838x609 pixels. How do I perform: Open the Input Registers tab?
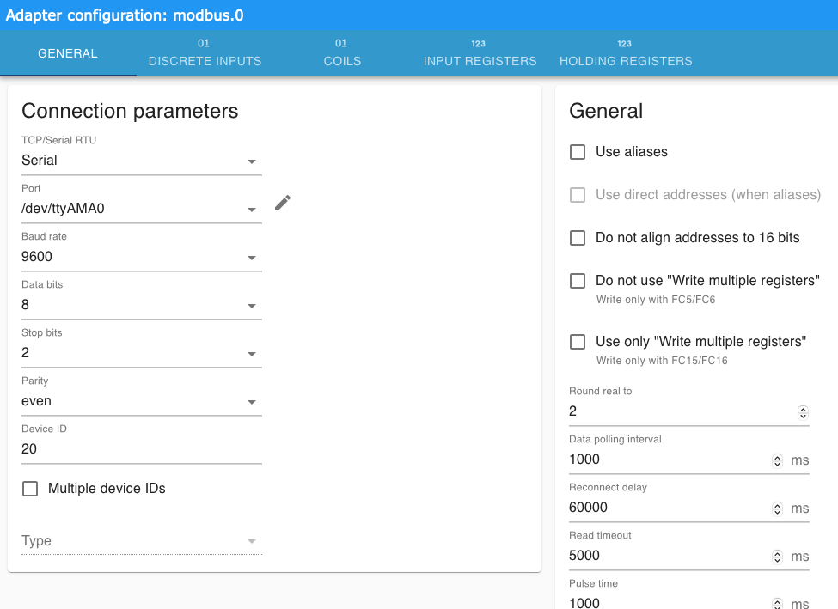pyautogui.click(x=480, y=53)
